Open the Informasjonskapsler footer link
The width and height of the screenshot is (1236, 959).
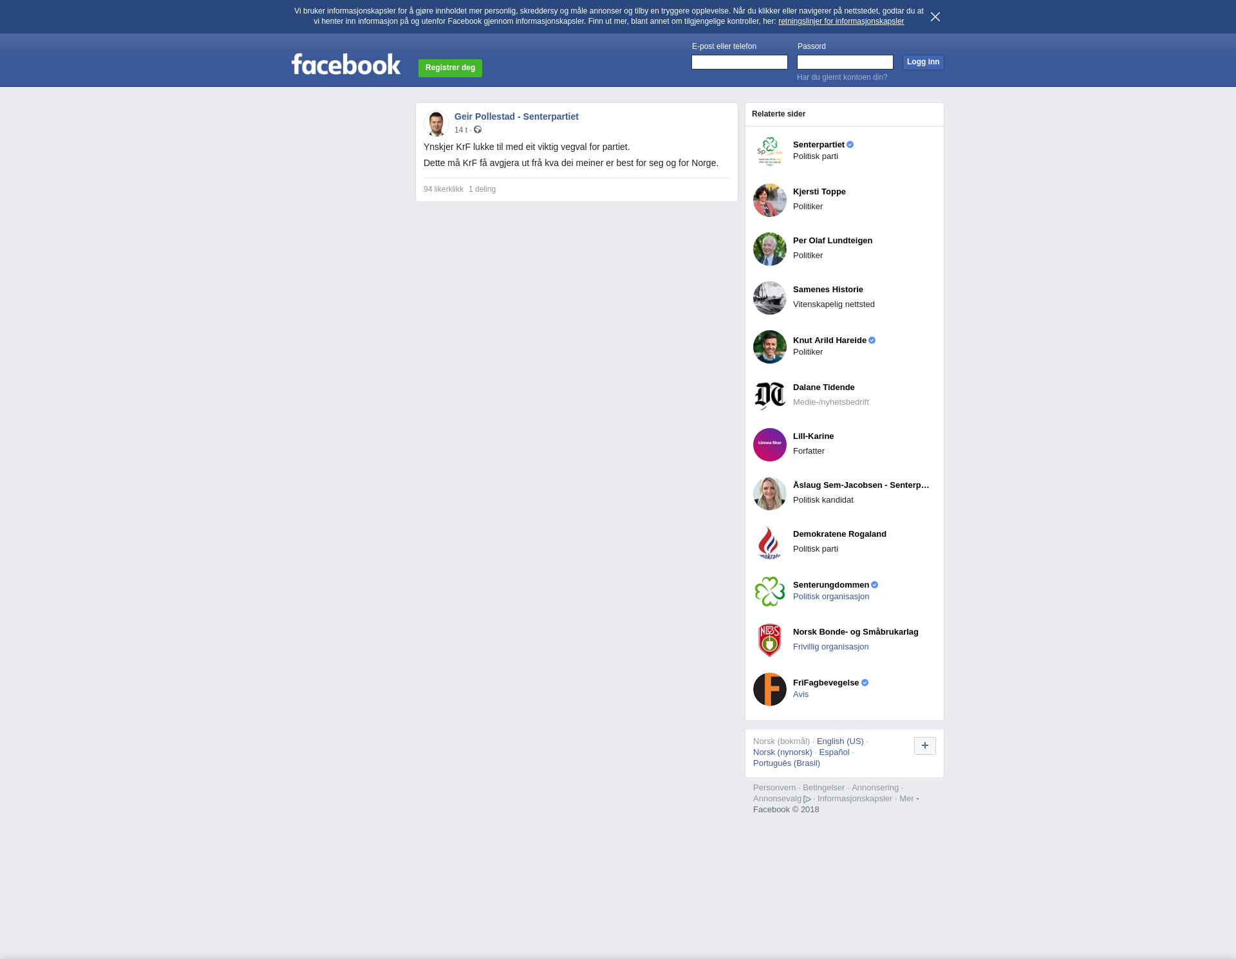click(x=855, y=799)
